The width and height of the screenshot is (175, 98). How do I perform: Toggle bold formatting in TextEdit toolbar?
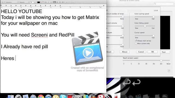(46, 2)
